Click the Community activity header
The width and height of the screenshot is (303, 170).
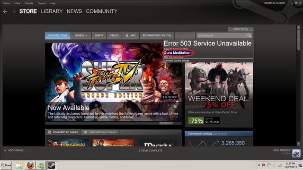(219, 134)
